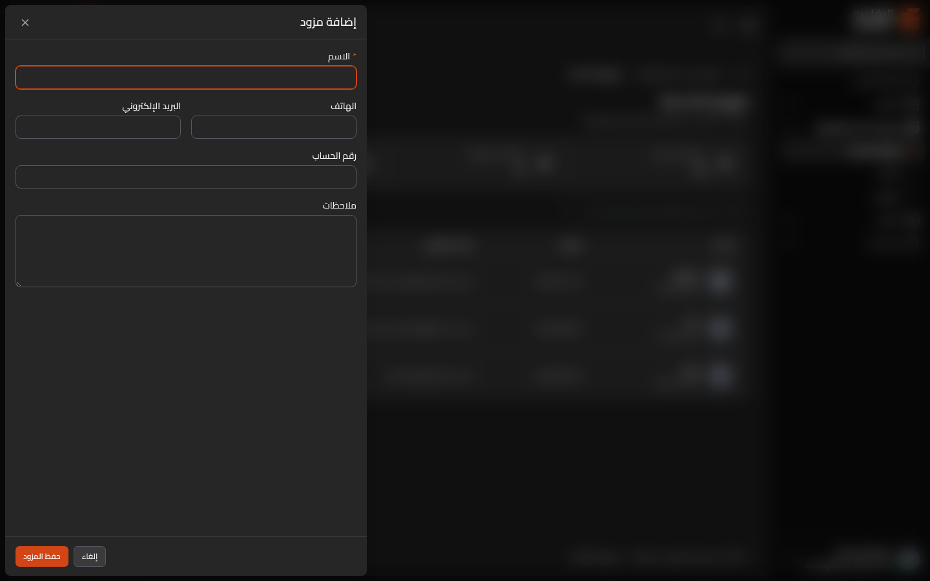Viewport: 930px width, 581px height.
Task: Grab the ملاحظات textarea corner handle
Action: pyautogui.click(x=19, y=284)
